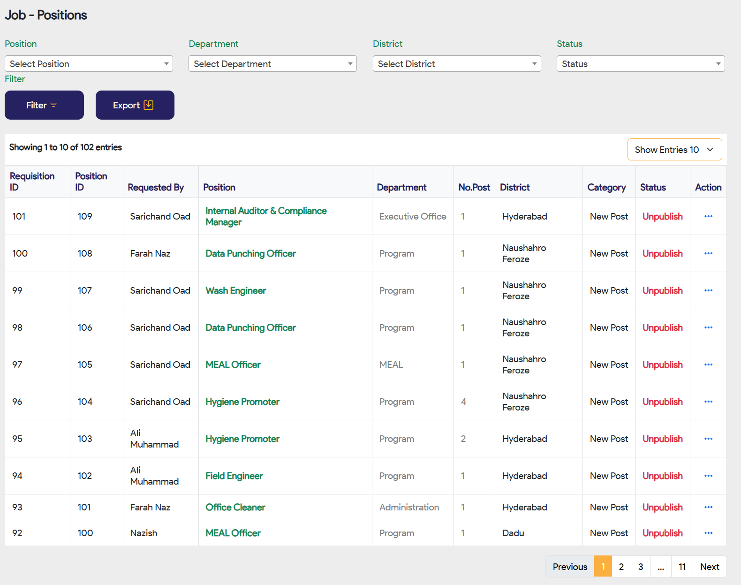Viewport: 741px width, 585px height.
Task: Open action menu for requisition 96
Action: point(708,402)
